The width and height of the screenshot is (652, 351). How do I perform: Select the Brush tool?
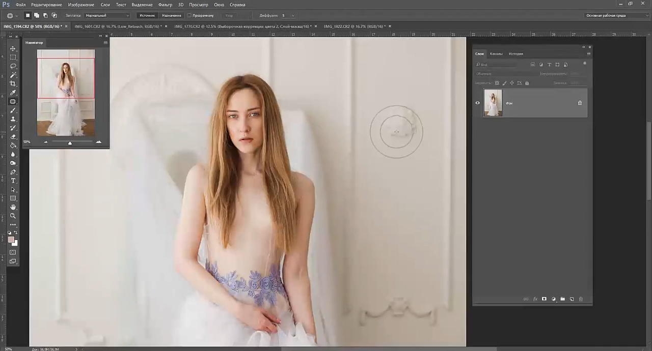[x=13, y=110]
